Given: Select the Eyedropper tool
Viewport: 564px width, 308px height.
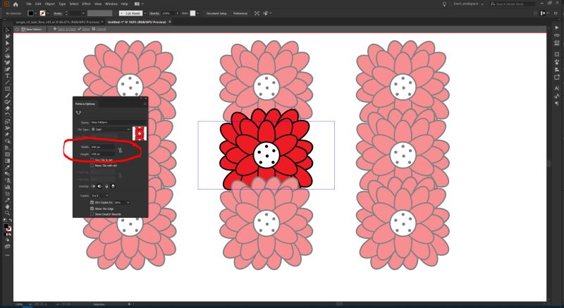Looking at the screenshot, I should pos(7,168).
